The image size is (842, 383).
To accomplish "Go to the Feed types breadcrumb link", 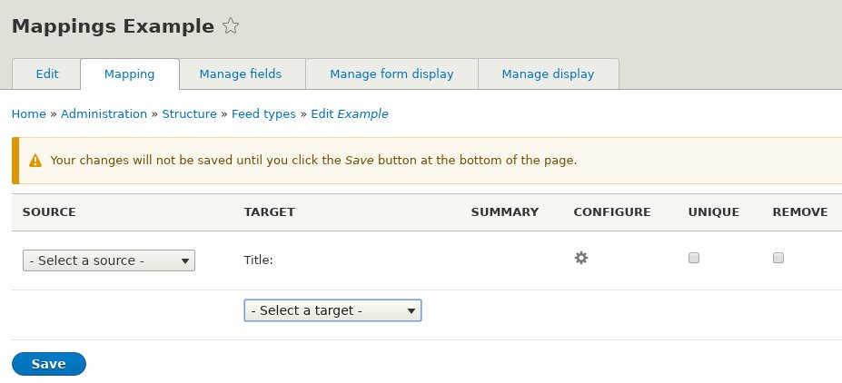I will [x=263, y=113].
